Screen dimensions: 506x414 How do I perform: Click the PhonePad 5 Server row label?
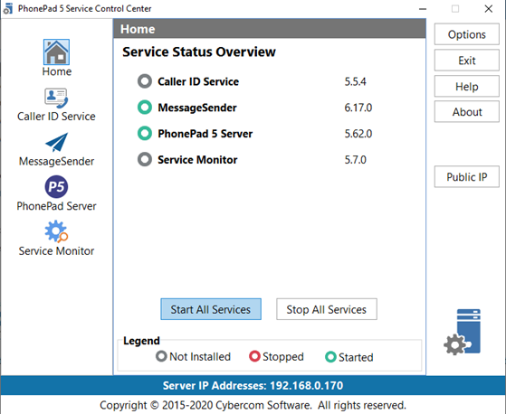(x=205, y=134)
